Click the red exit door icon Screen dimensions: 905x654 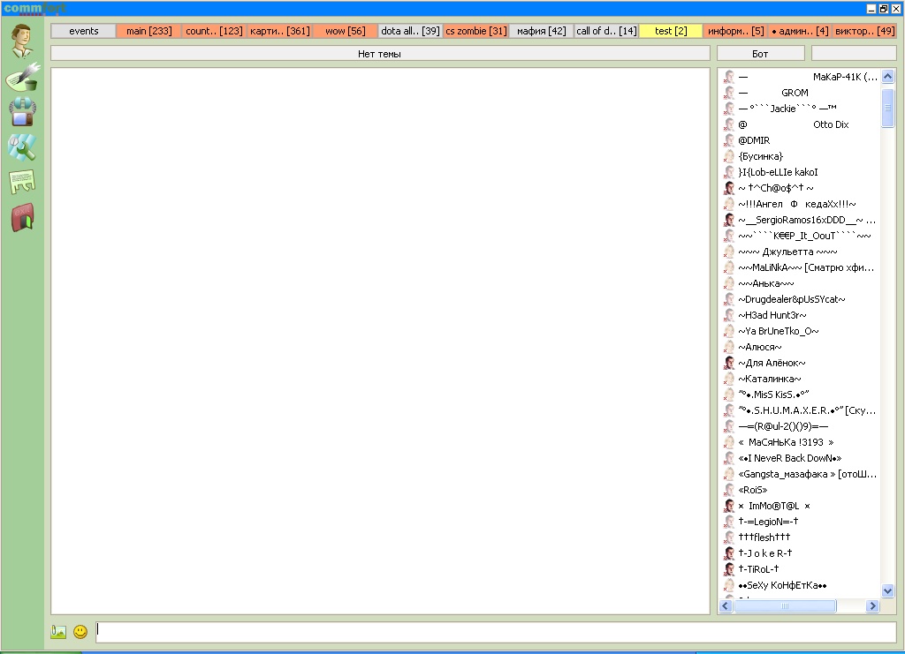(22, 217)
